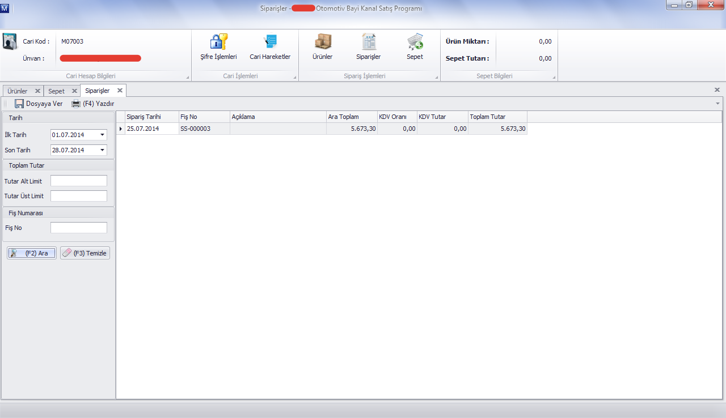
Task: Expand the İlk Tarih date dropdown
Action: pyautogui.click(x=102, y=135)
